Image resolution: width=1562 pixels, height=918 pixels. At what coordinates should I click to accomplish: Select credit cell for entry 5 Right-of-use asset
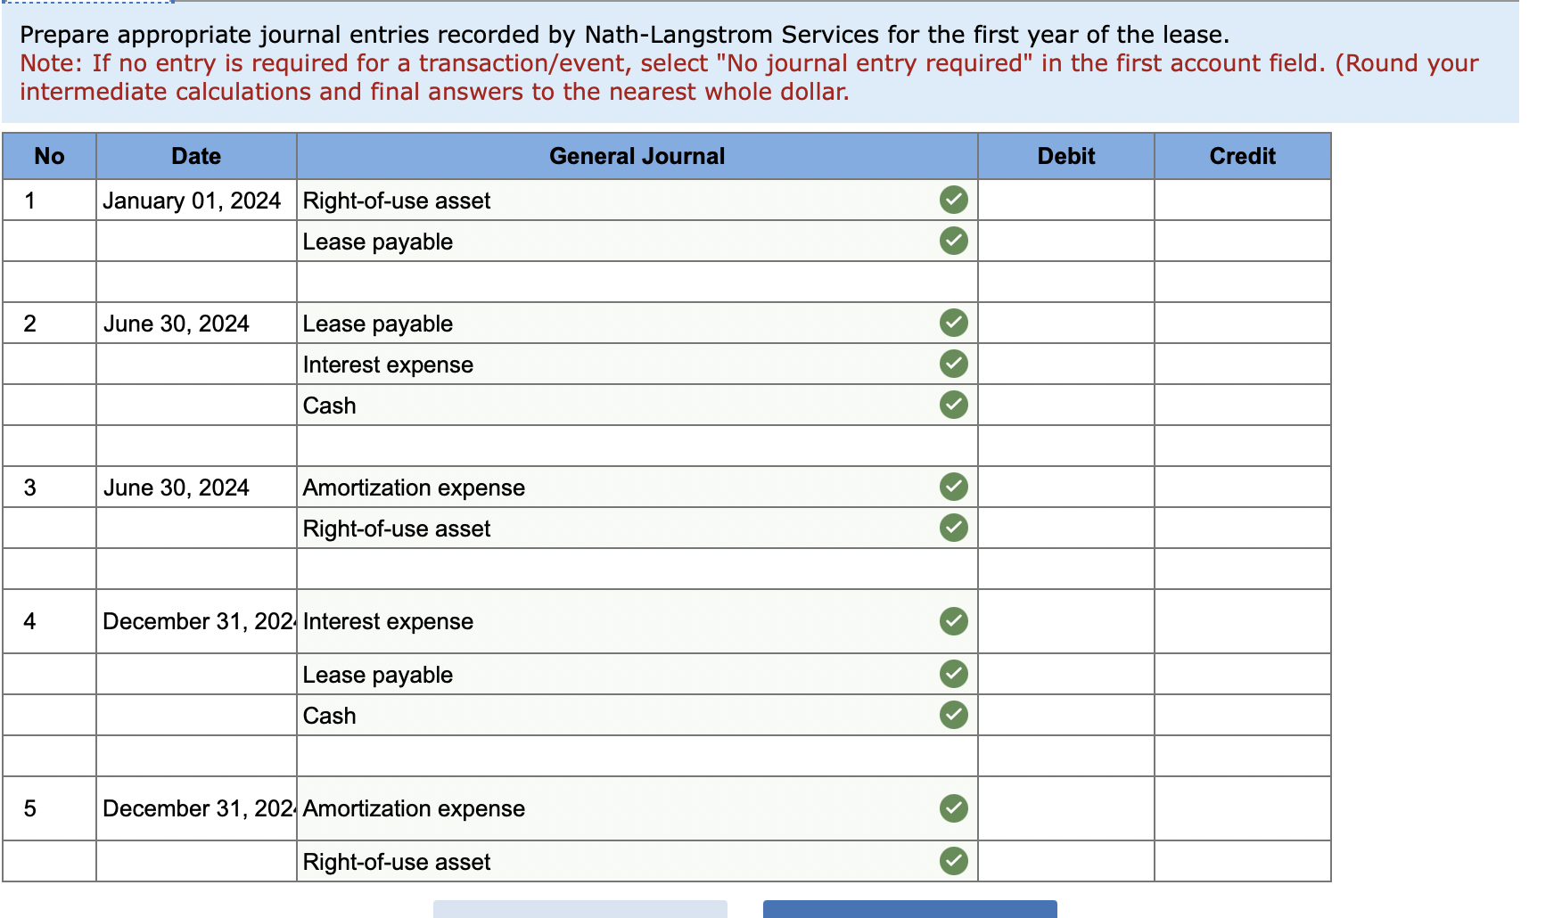[1243, 861]
